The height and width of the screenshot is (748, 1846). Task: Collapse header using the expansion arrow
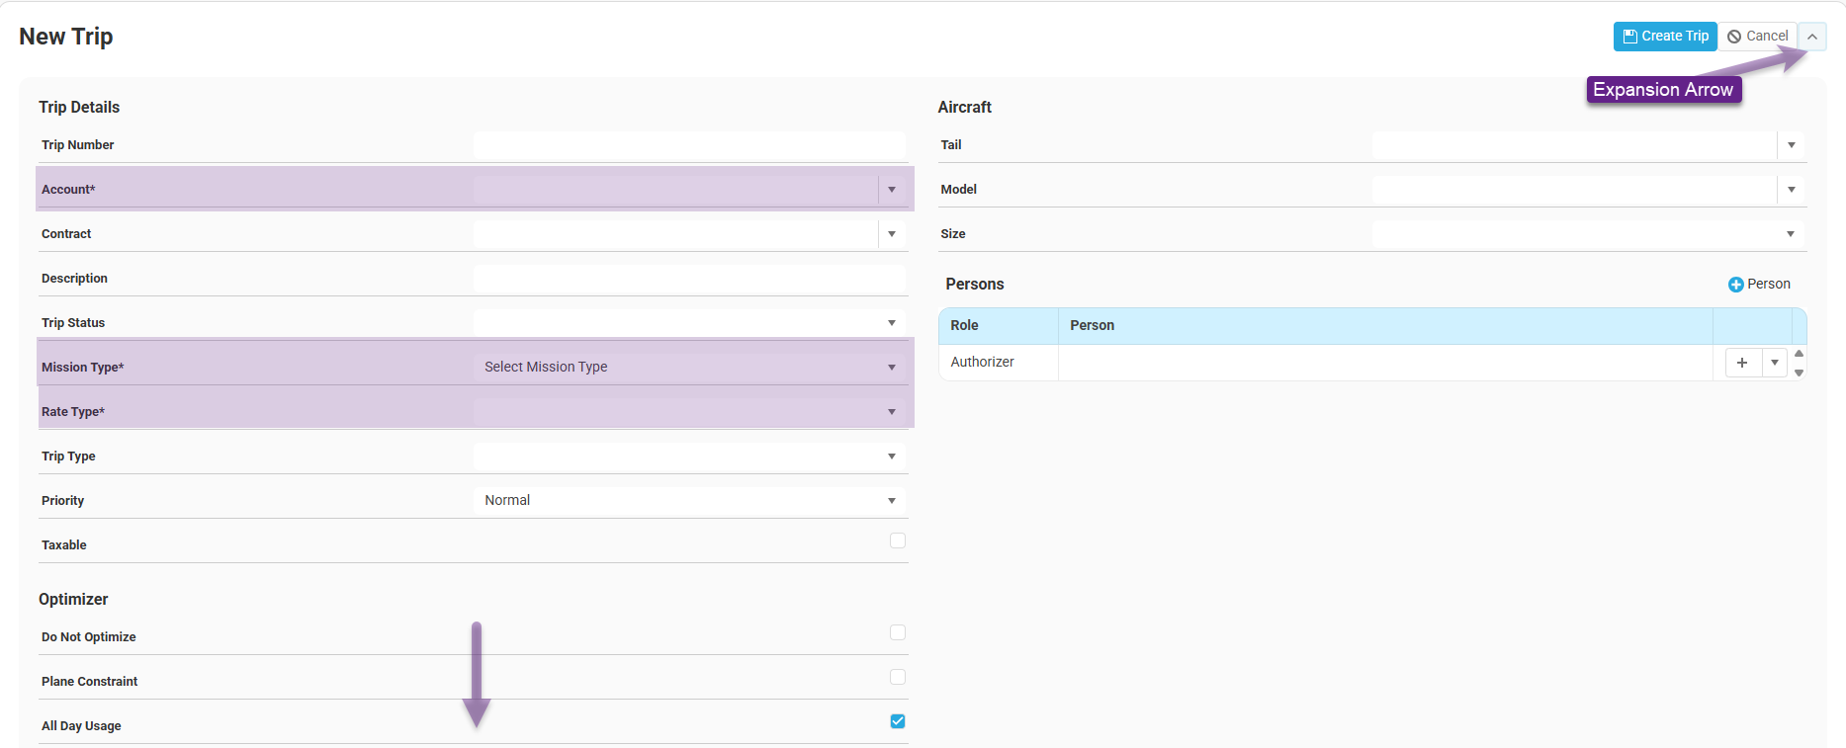click(x=1811, y=37)
